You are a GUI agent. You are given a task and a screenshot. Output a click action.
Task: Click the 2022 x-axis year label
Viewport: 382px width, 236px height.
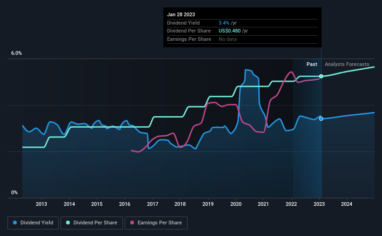point(291,204)
